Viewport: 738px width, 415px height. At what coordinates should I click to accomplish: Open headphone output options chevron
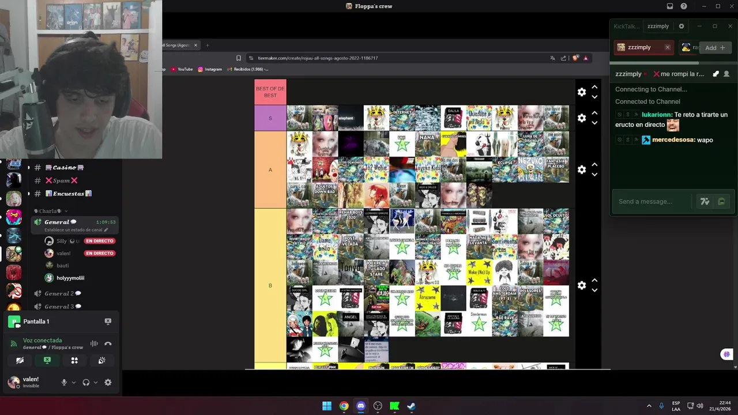point(95,382)
